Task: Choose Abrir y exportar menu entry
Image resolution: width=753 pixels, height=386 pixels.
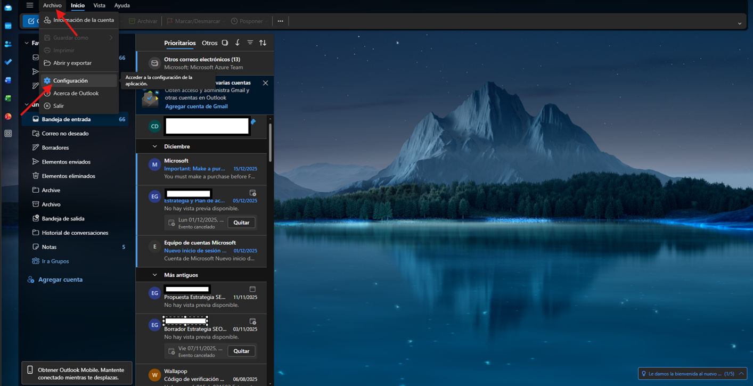Action: point(72,63)
